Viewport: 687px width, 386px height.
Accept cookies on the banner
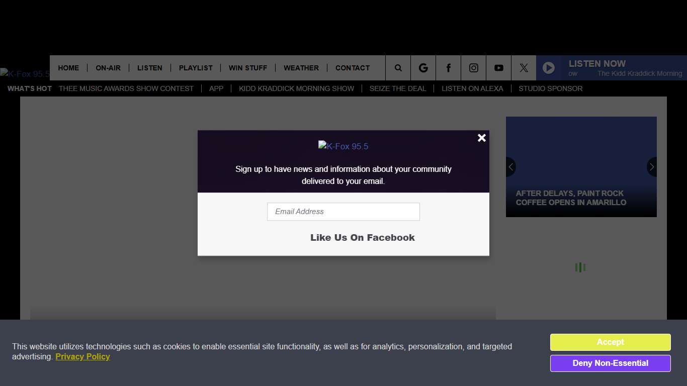pos(610,342)
